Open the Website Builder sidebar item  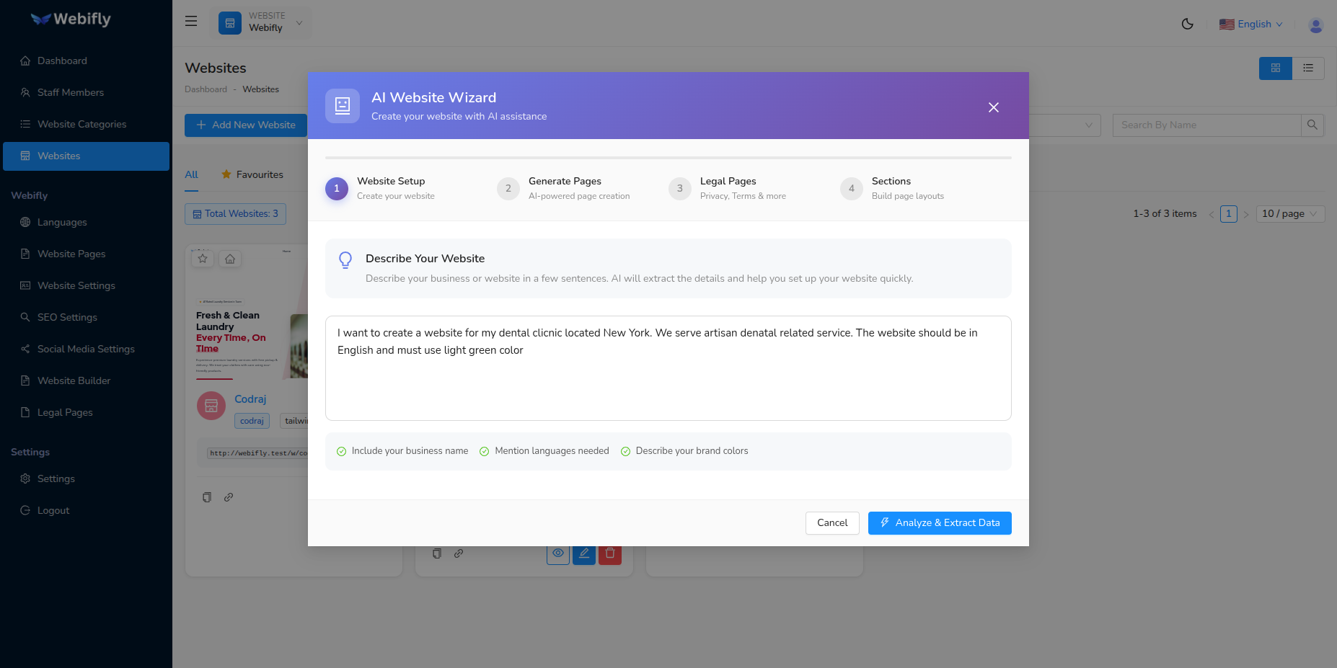click(74, 380)
